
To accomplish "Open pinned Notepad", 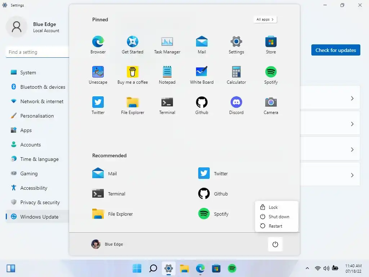I will (167, 75).
